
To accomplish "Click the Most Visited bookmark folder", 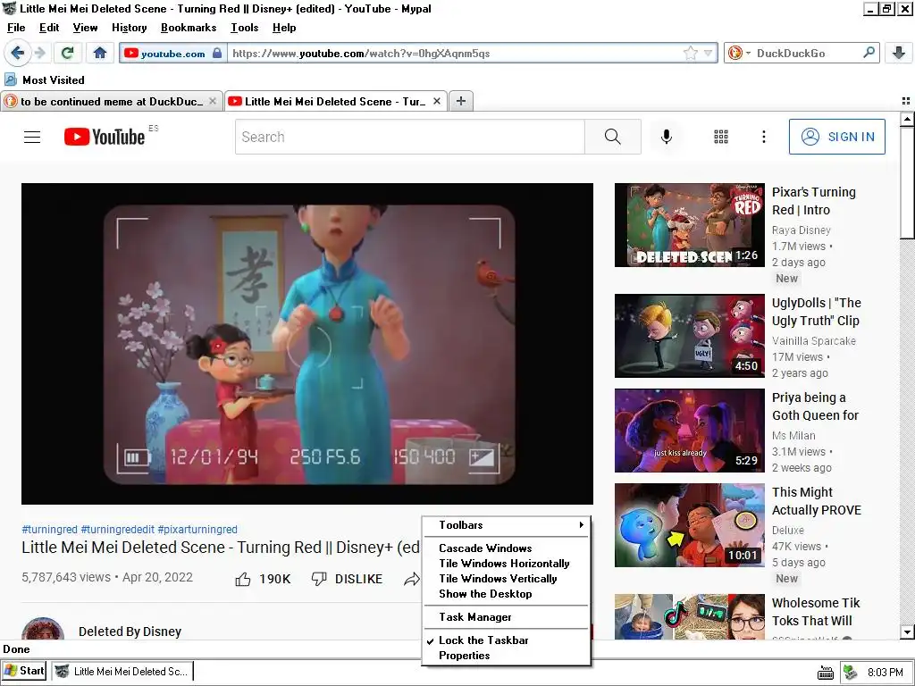I will click(x=45, y=79).
